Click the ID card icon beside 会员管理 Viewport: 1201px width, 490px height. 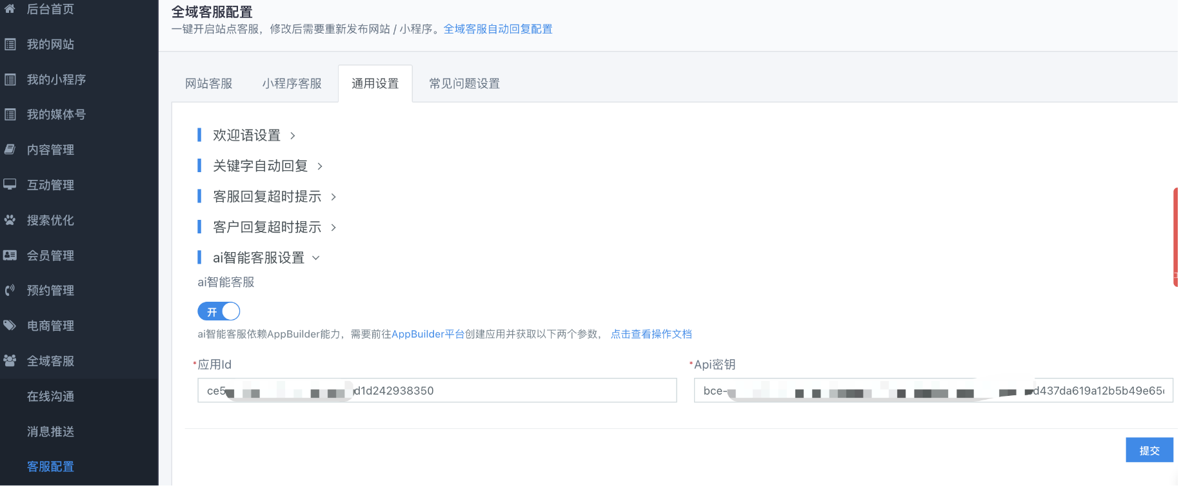click(10, 255)
